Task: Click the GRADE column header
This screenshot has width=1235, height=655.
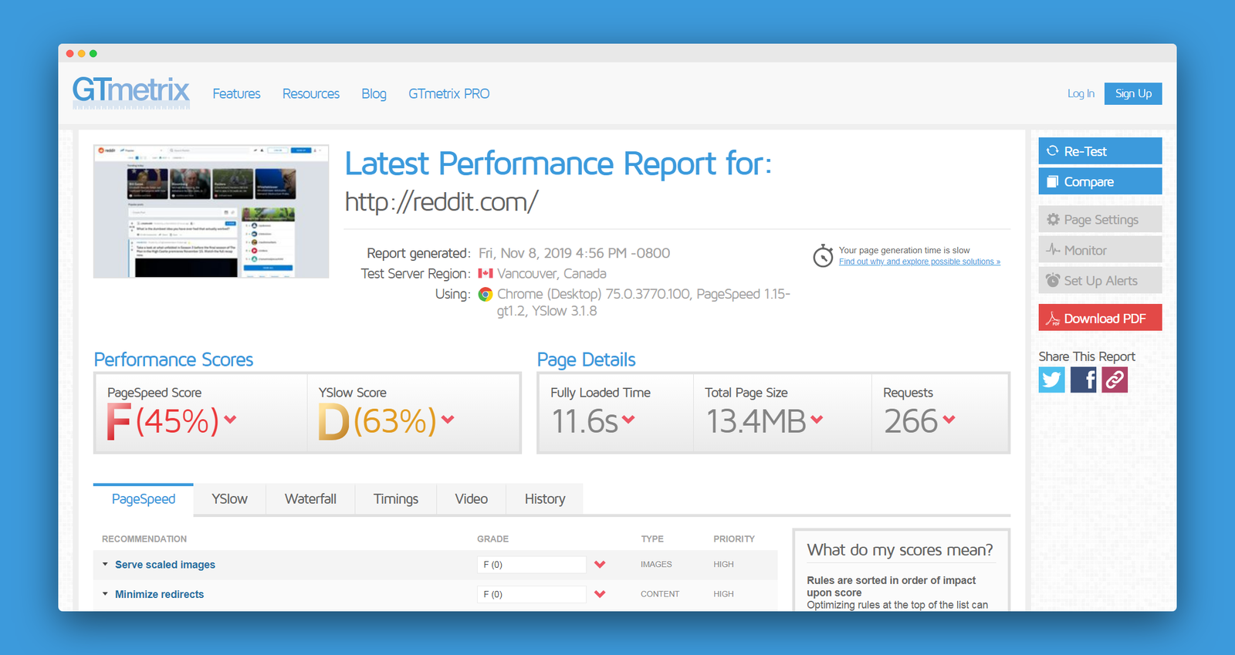Action: 492,539
